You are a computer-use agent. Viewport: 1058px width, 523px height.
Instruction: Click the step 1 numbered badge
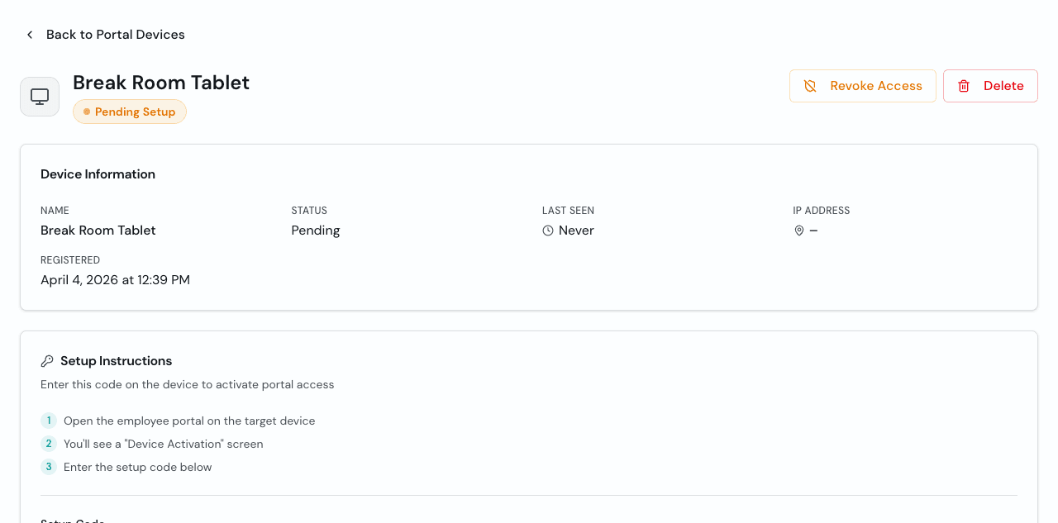[x=48, y=420]
